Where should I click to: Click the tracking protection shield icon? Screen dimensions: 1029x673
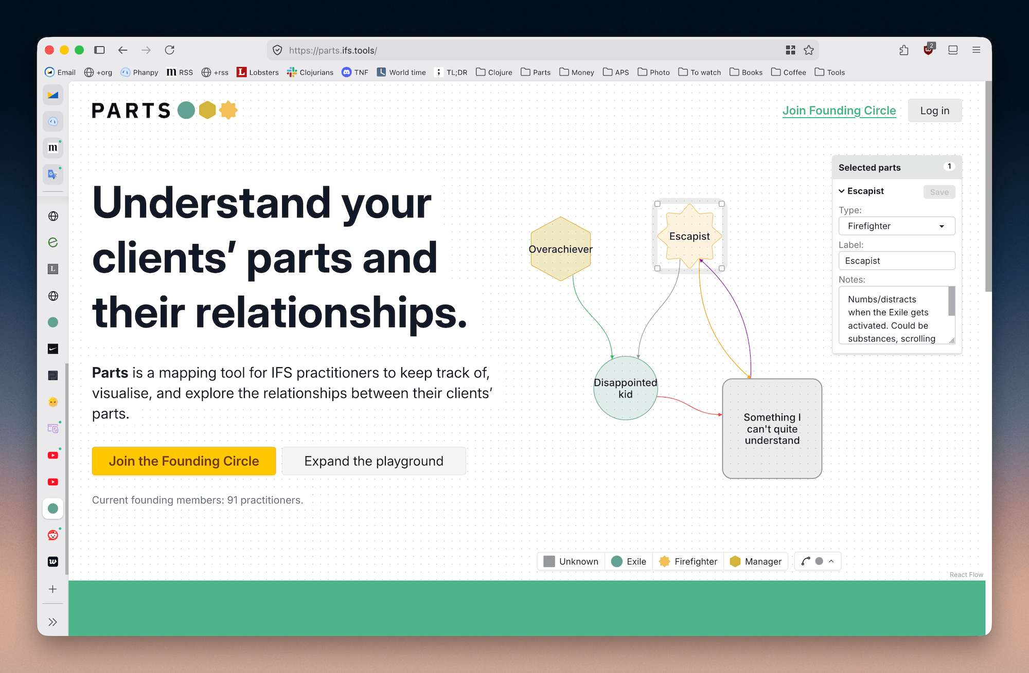[277, 50]
